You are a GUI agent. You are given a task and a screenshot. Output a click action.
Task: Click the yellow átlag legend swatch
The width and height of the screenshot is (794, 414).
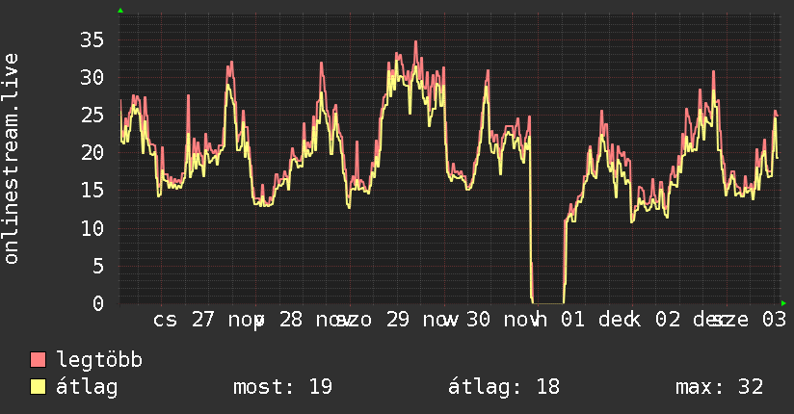[38, 387]
